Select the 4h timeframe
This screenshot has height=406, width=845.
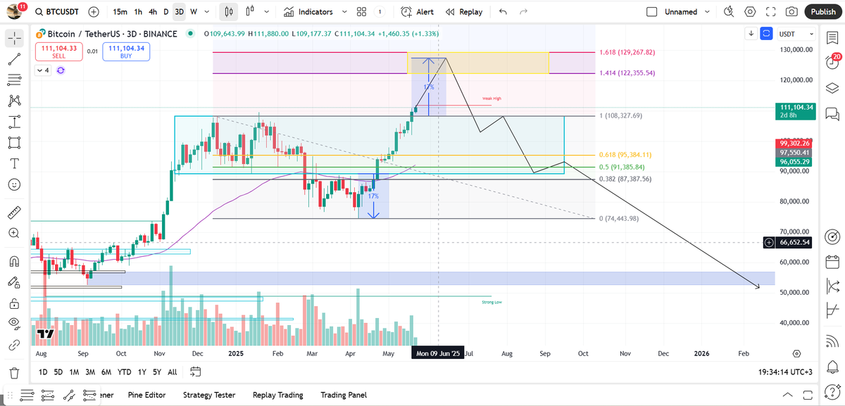[x=153, y=12]
